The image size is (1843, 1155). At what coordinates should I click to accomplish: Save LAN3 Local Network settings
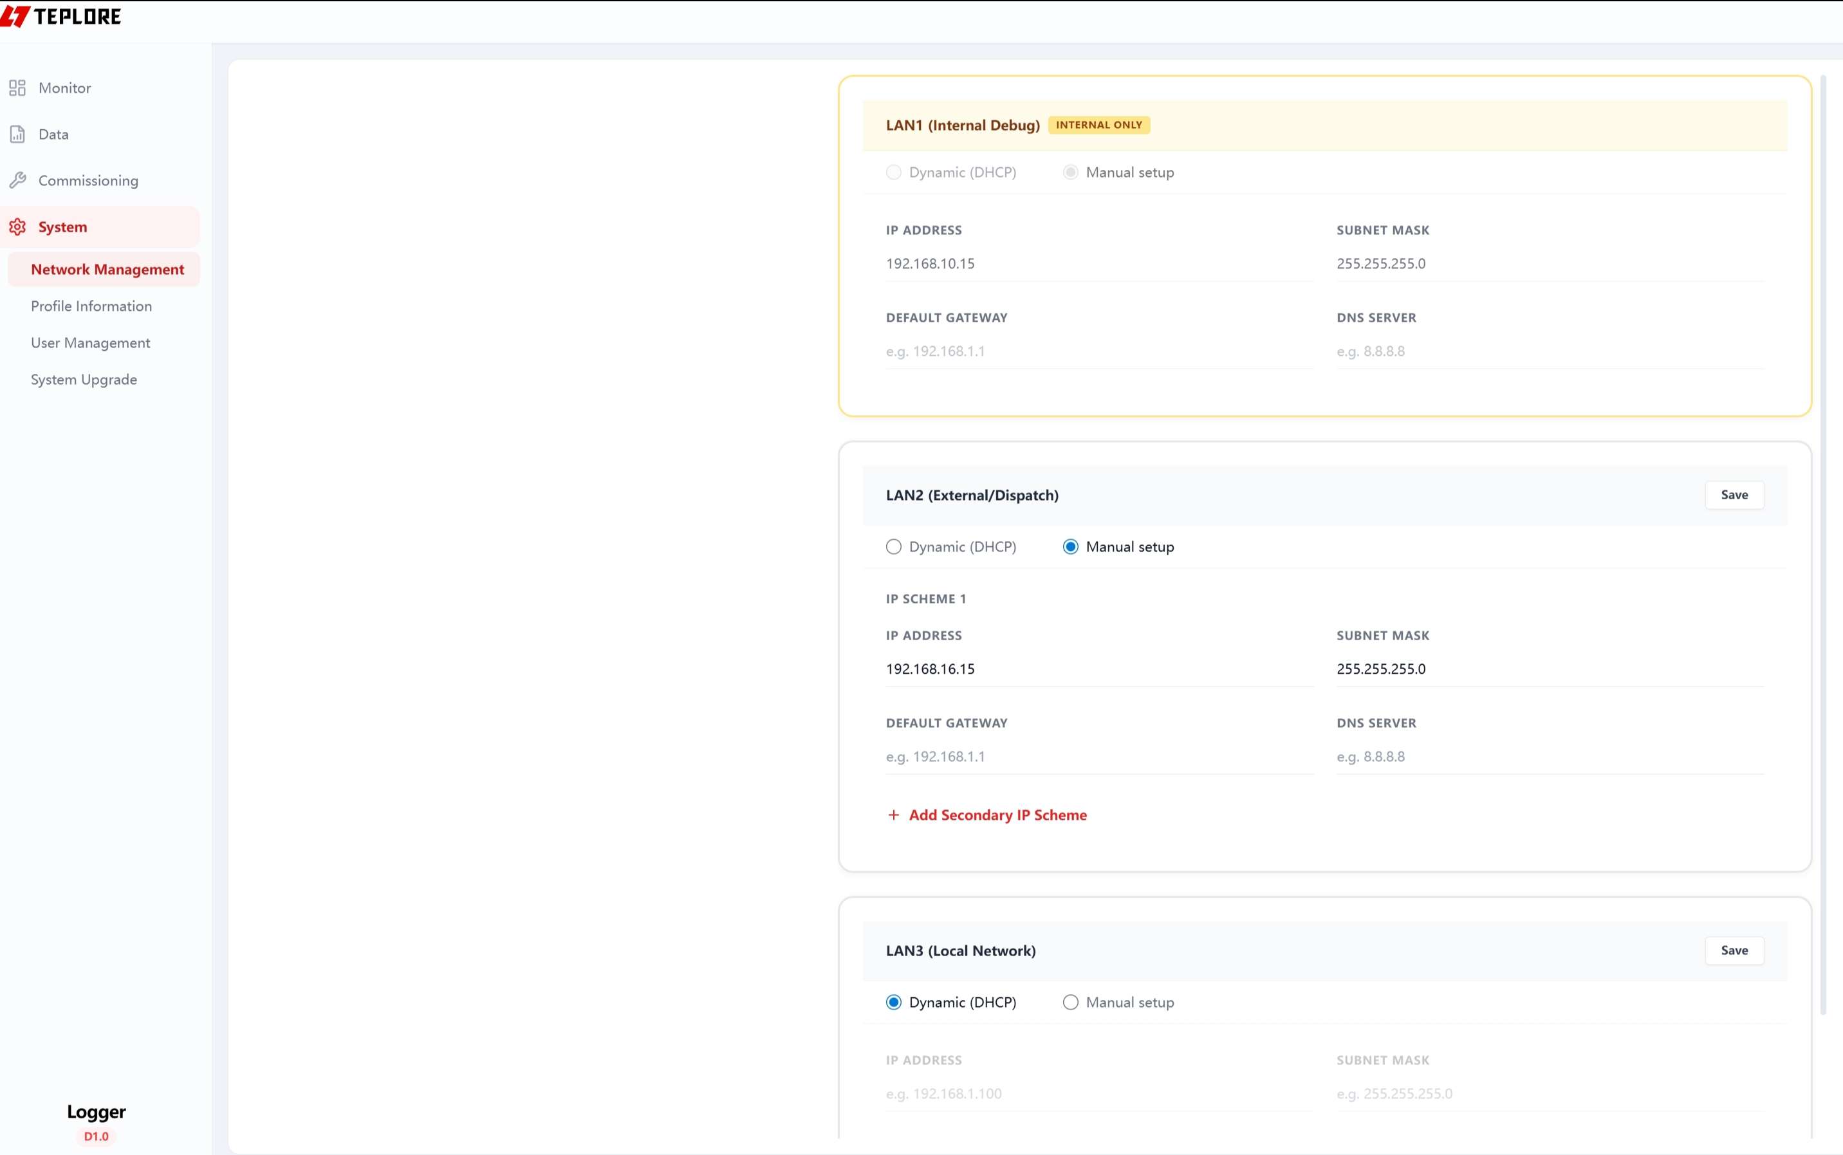[x=1734, y=950]
